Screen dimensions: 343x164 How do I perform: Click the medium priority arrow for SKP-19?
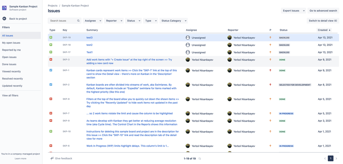click(x=270, y=38)
